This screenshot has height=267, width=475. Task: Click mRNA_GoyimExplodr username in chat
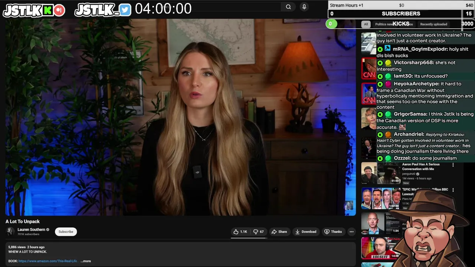[x=420, y=49]
